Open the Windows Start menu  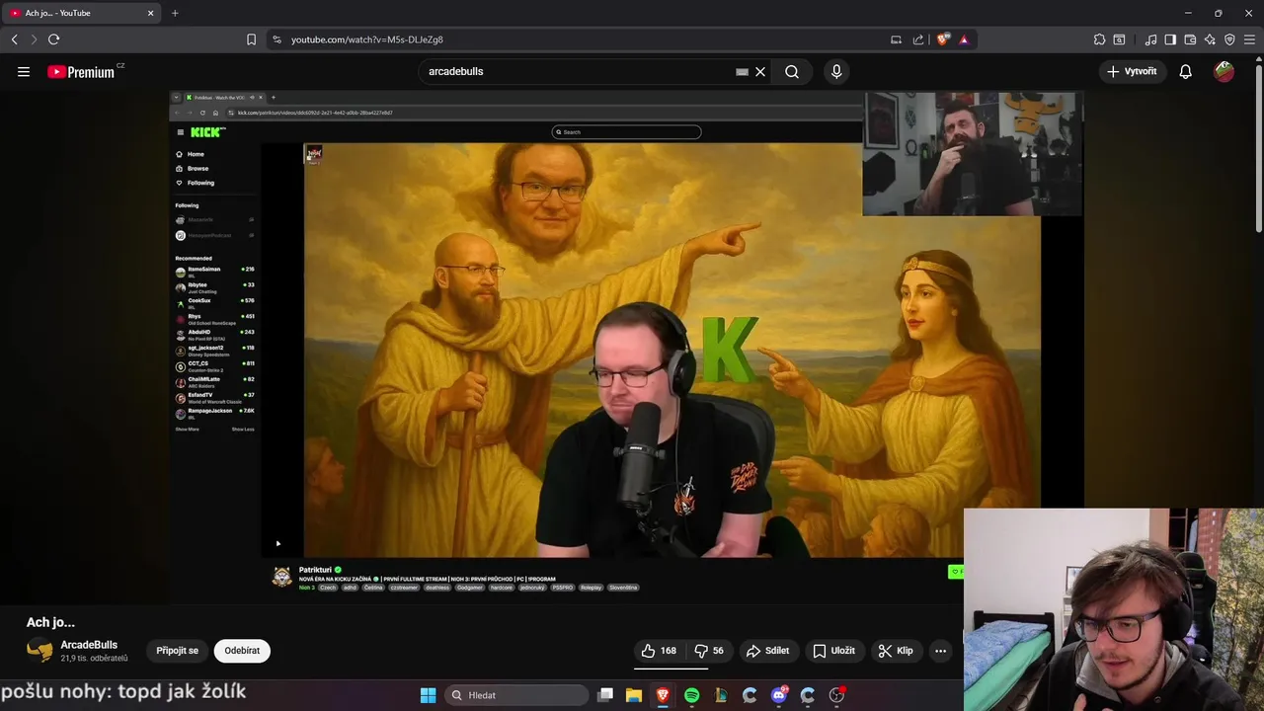click(428, 695)
